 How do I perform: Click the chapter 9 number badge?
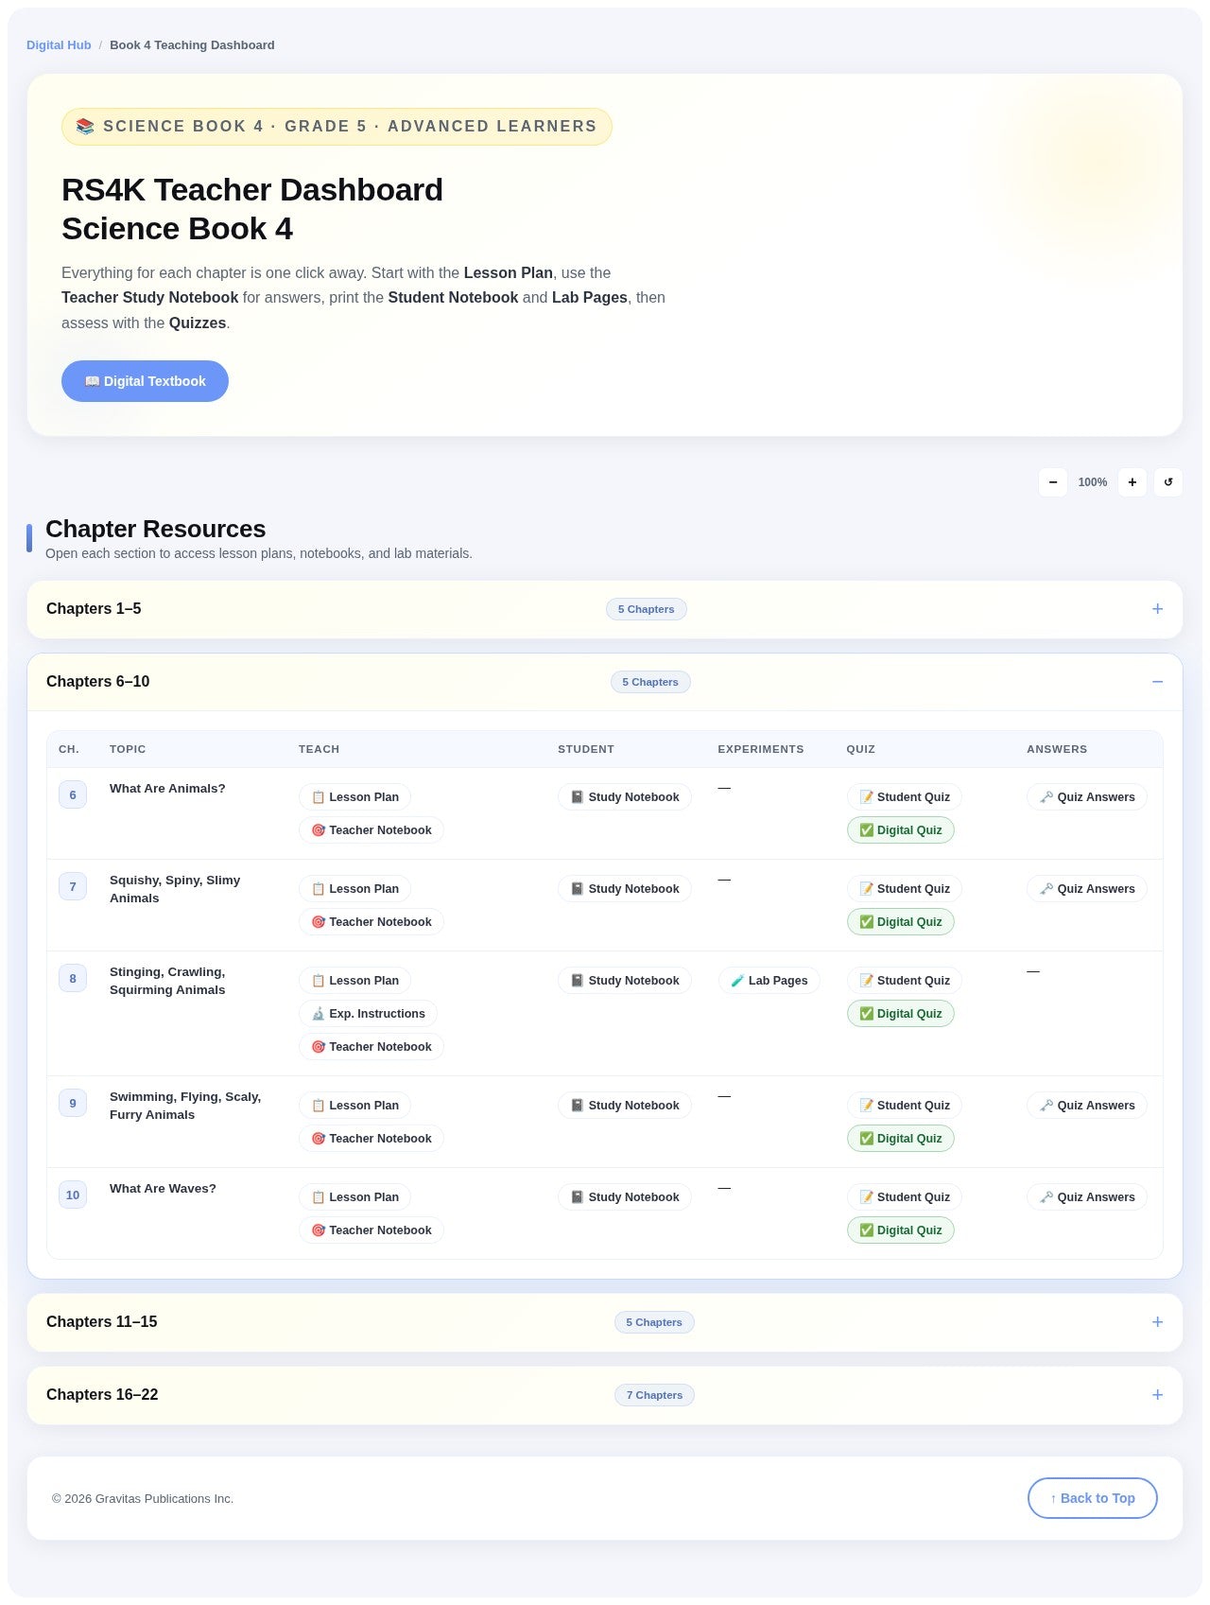point(73,1104)
